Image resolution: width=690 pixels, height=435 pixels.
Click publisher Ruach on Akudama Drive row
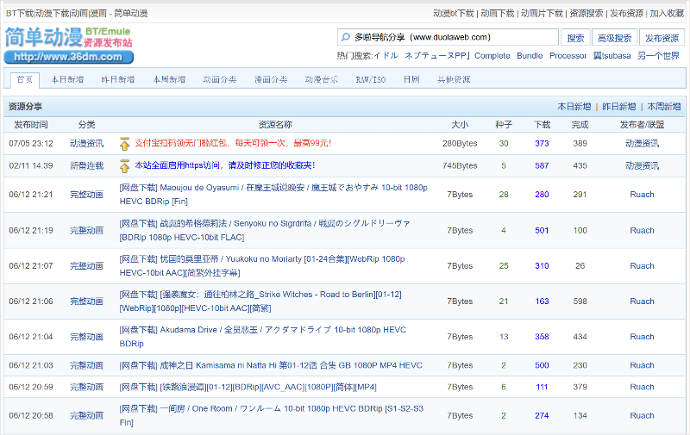click(642, 337)
